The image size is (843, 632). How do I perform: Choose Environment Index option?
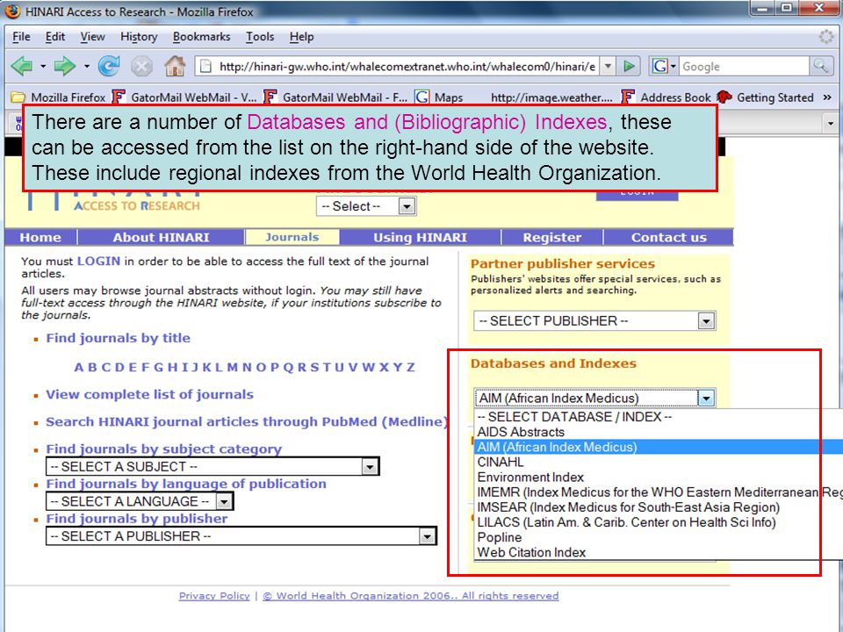659,478
